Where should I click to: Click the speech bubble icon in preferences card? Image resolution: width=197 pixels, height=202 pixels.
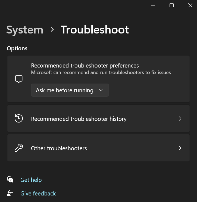pyautogui.click(x=18, y=79)
